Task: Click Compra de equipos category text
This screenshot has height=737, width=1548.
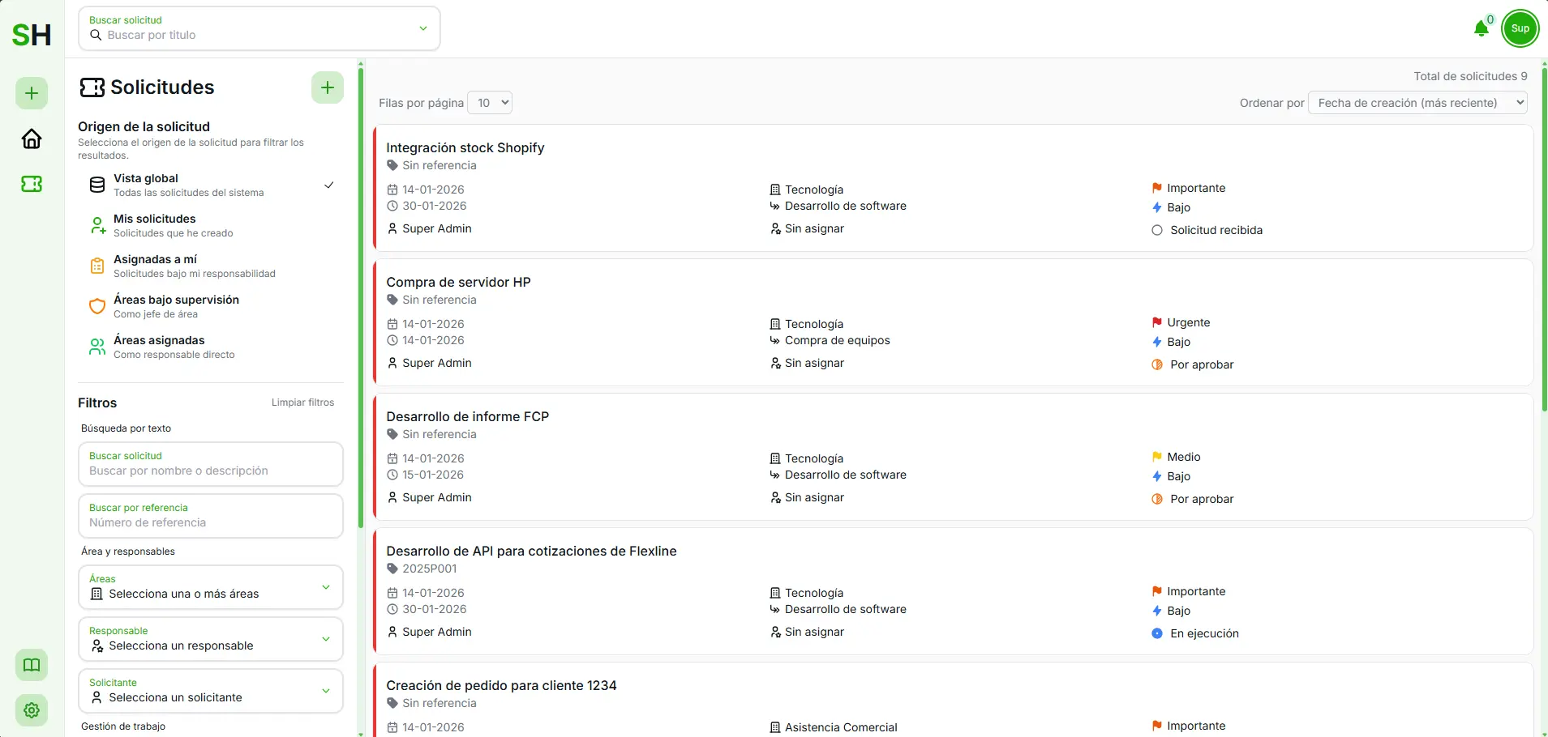Action: coord(838,340)
